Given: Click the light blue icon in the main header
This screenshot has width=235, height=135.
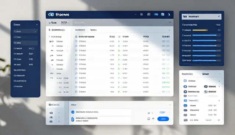Looking at the screenshot, I should tap(156, 14).
